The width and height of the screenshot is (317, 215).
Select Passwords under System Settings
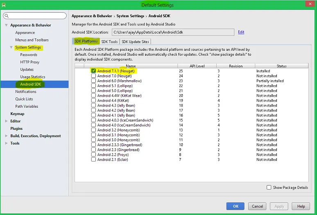click(x=29, y=55)
